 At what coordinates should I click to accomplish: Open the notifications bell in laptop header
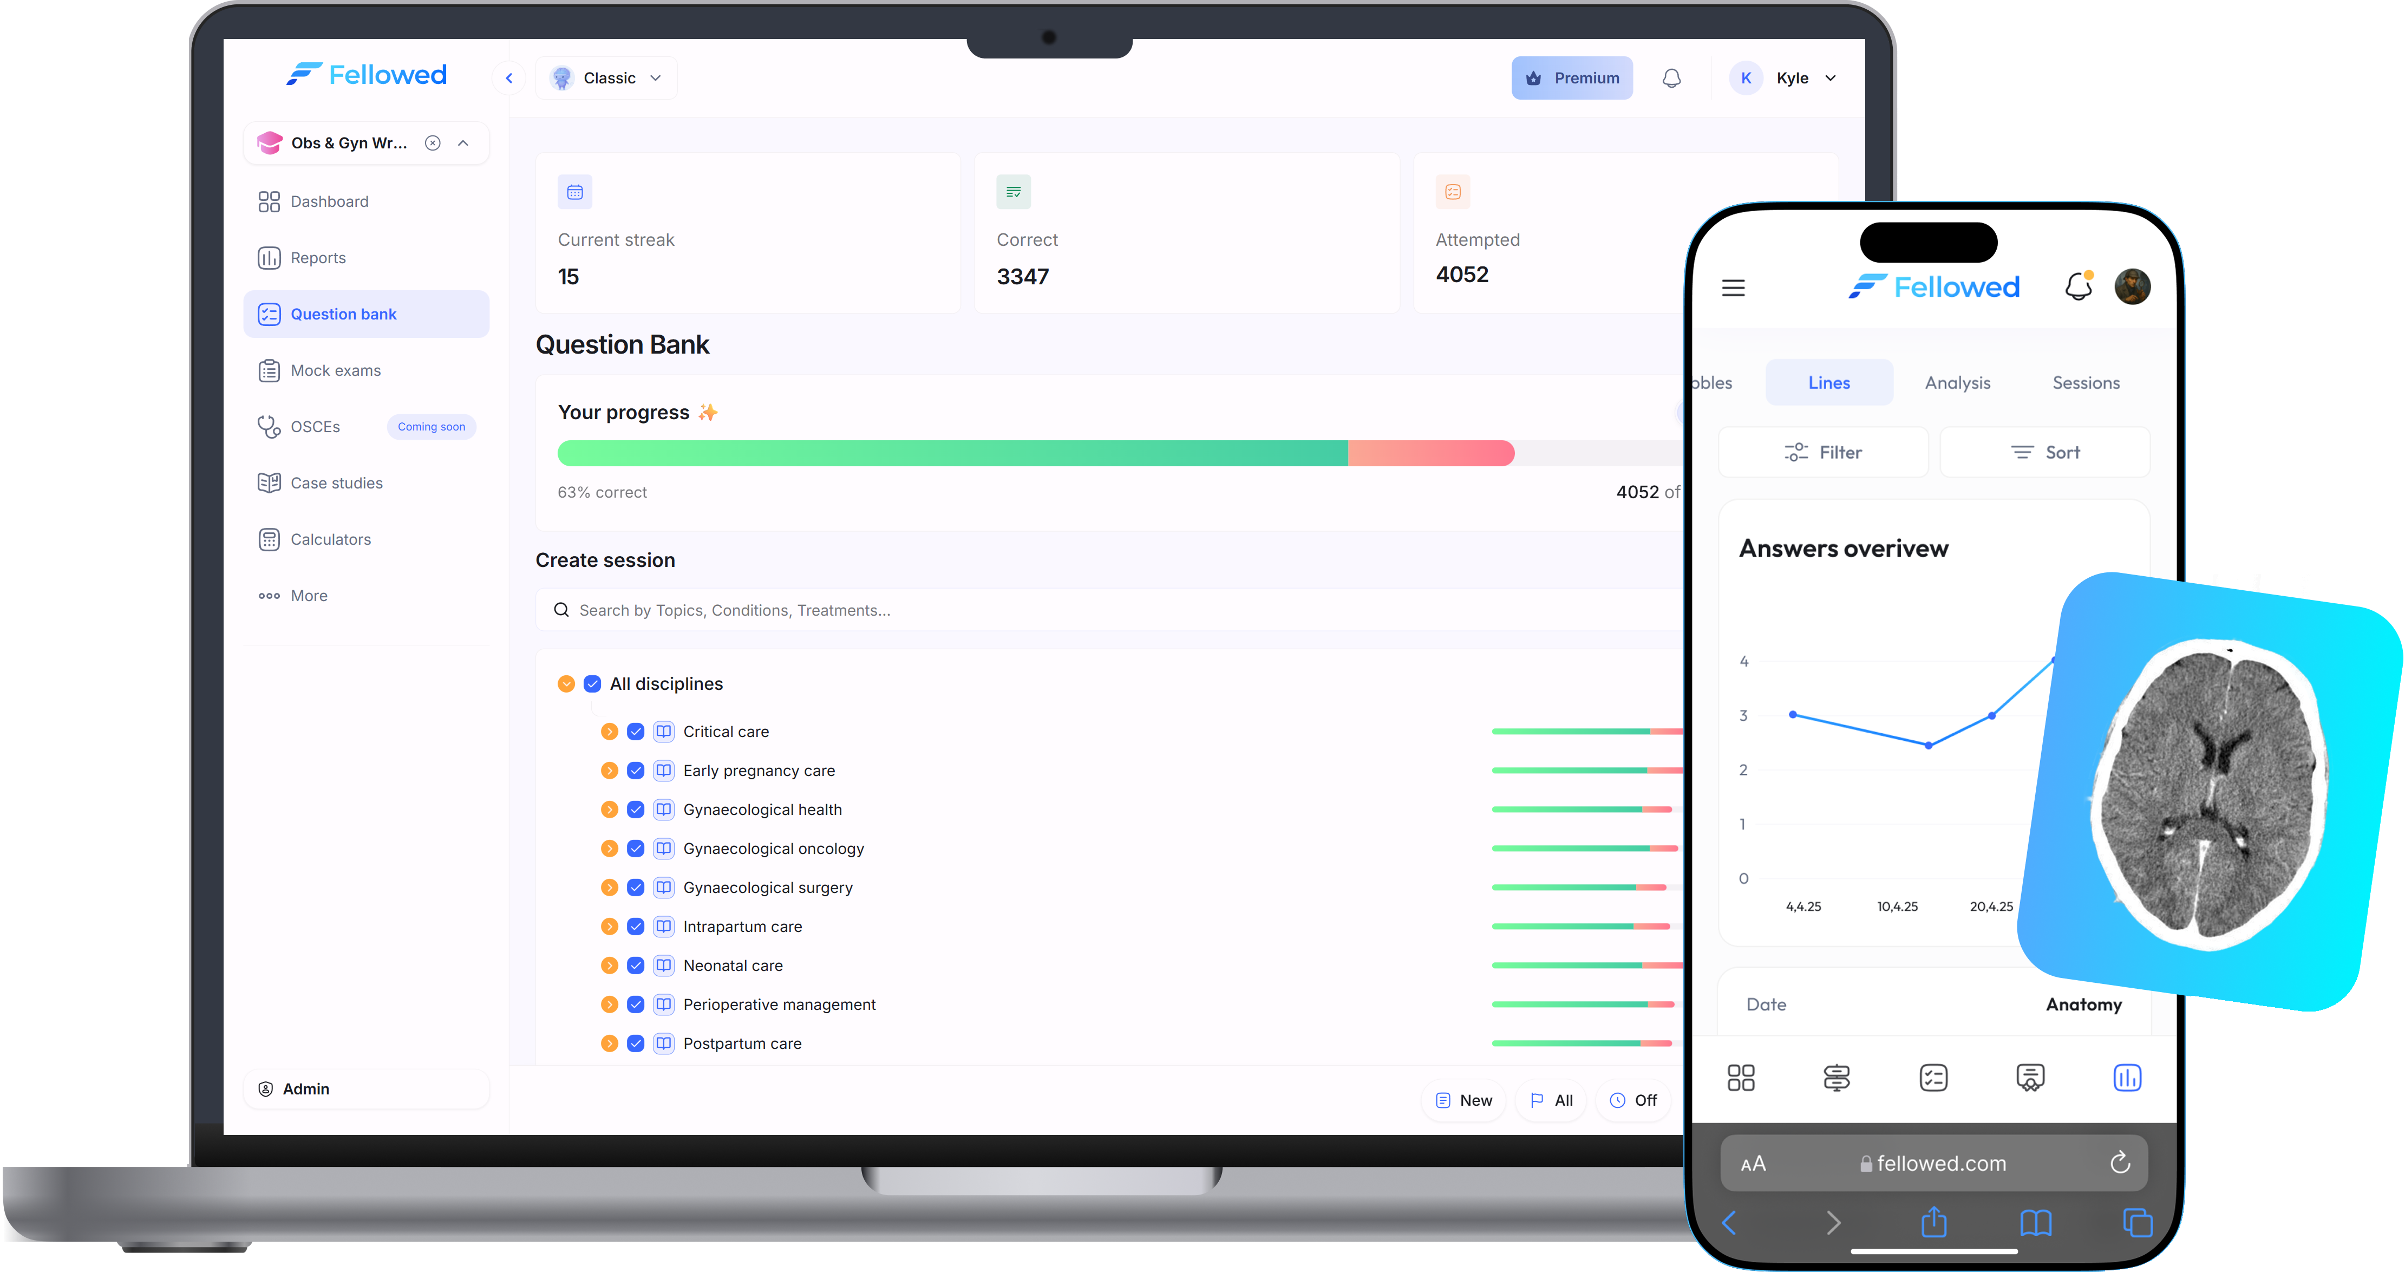point(1671,79)
